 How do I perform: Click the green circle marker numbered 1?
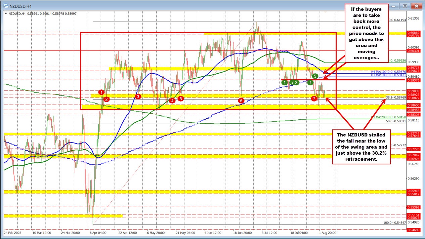pos(285,82)
